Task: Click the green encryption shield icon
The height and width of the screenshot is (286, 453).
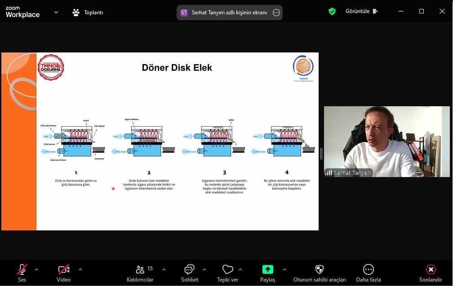Action: (332, 11)
